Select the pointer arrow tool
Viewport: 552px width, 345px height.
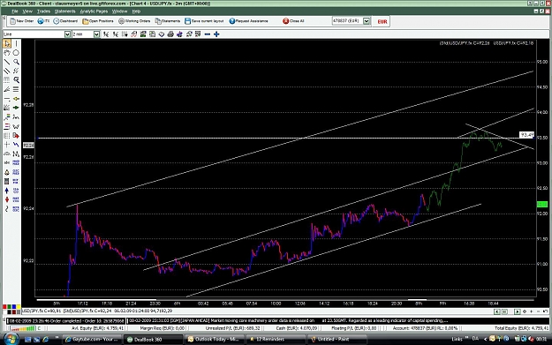point(7,43)
